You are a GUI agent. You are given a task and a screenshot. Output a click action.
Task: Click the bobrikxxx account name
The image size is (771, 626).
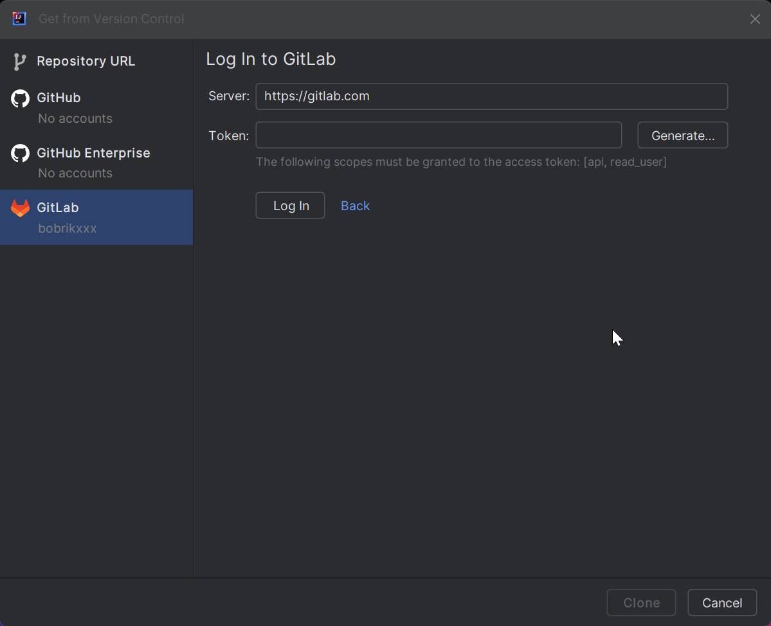[68, 228]
